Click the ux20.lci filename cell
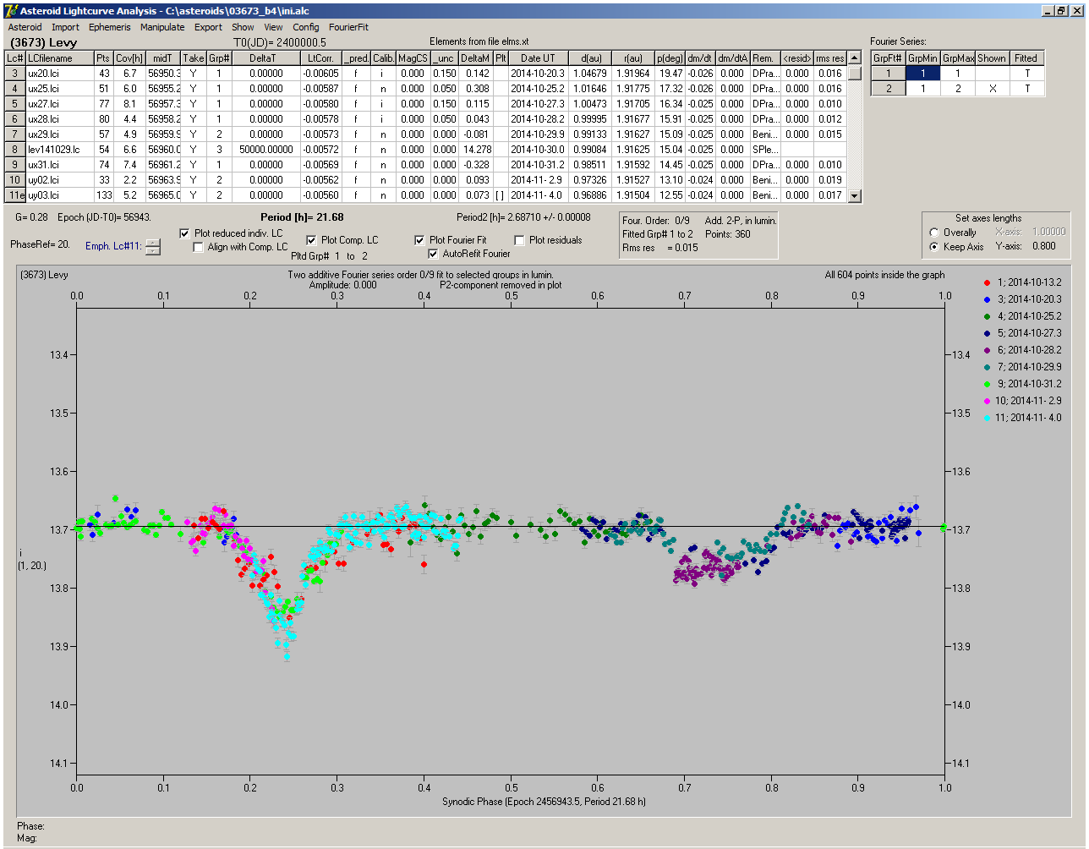This screenshot has height=849, width=1089. coord(59,74)
